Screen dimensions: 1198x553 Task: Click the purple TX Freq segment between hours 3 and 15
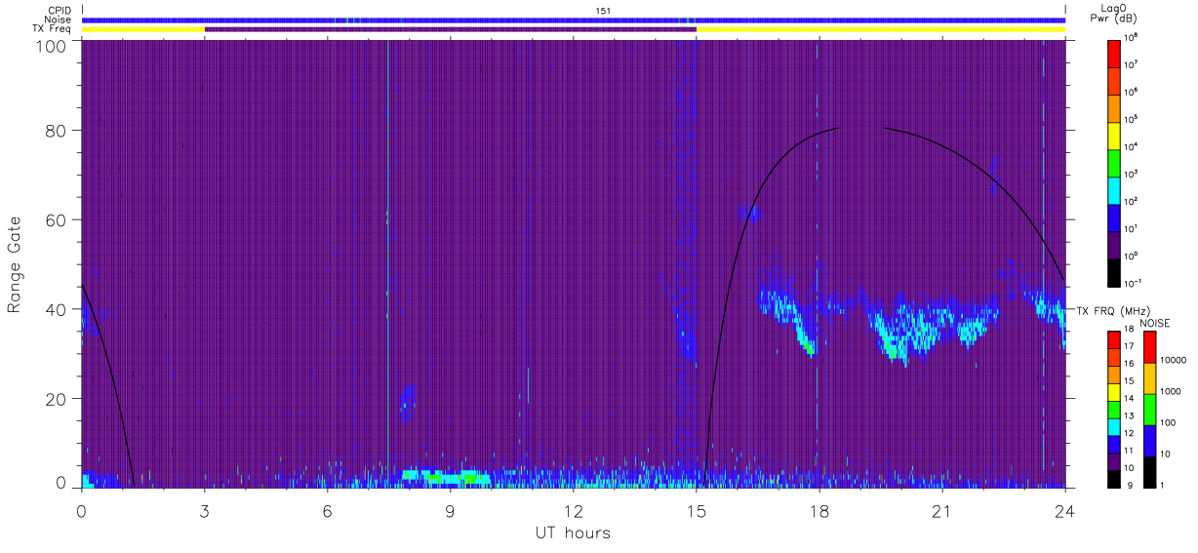pyautogui.click(x=450, y=29)
